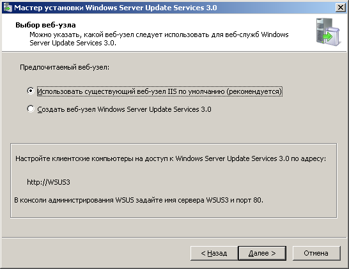Open the installer system menu icon in title bar
The image size is (349, 269).
(x=7, y=8)
